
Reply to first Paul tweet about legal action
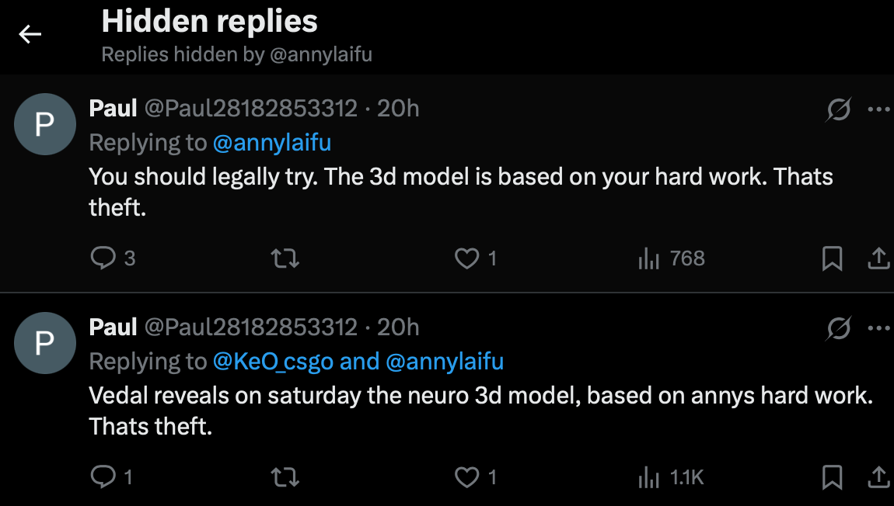(103, 258)
